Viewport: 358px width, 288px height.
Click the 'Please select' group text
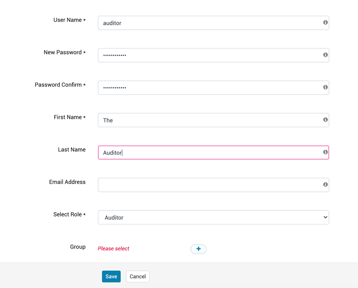[x=114, y=249]
